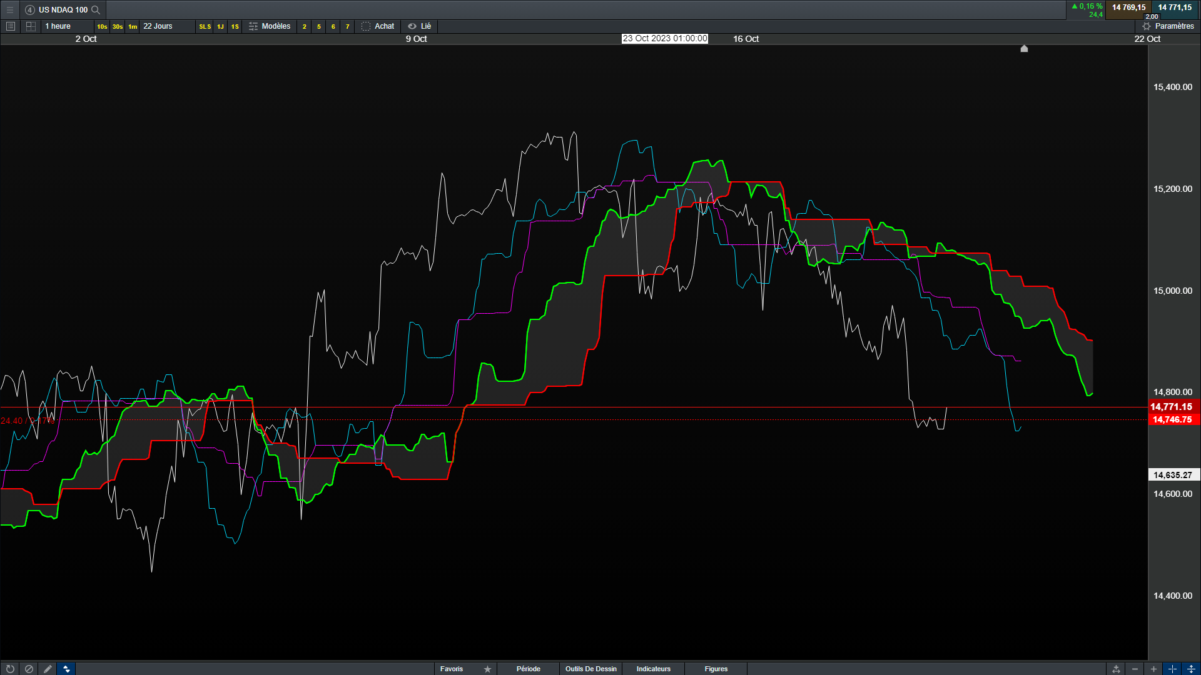Viewport: 1201px width, 675px height.
Task: Click the list view icon in toolbar
Action: tap(11, 26)
